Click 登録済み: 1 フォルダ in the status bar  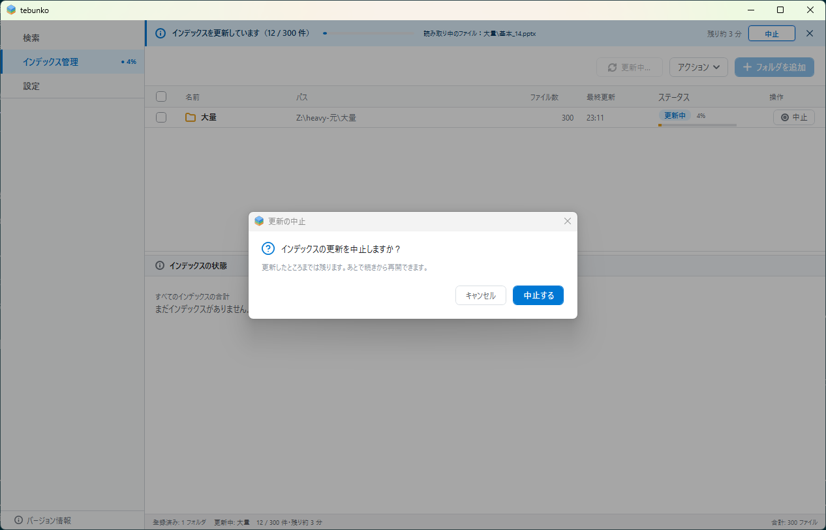[179, 522]
